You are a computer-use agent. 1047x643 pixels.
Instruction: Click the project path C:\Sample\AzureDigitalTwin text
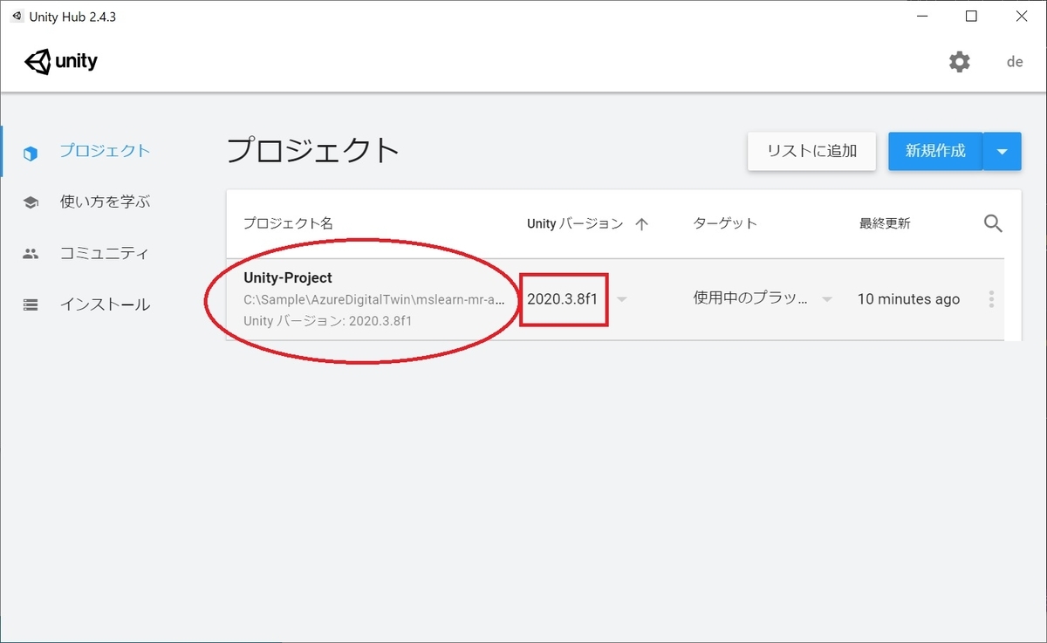374,299
